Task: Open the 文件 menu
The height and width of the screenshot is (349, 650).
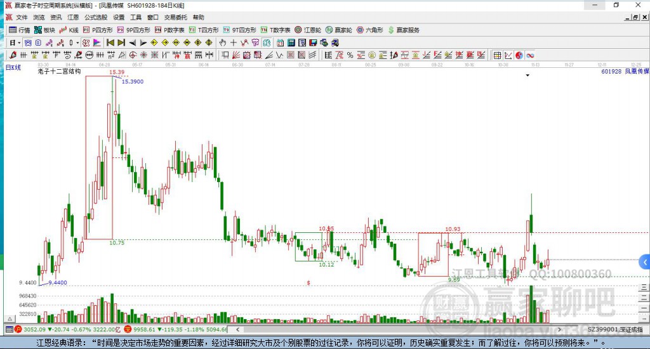Action: click(x=21, y=17)
